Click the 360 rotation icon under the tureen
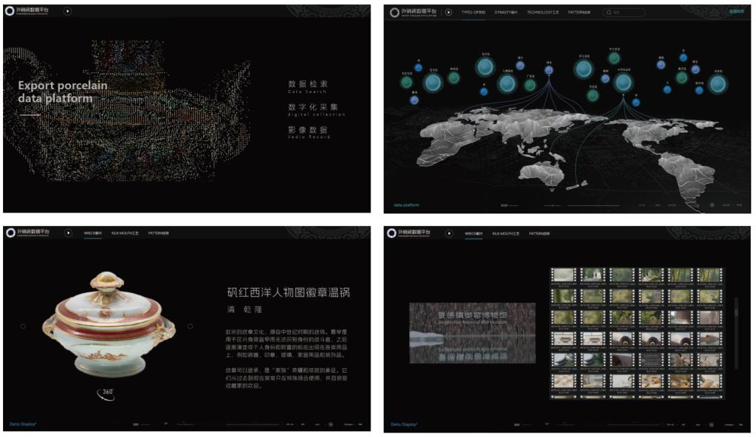Viewport: 756px width, 437px height. [x=106, y=393]
